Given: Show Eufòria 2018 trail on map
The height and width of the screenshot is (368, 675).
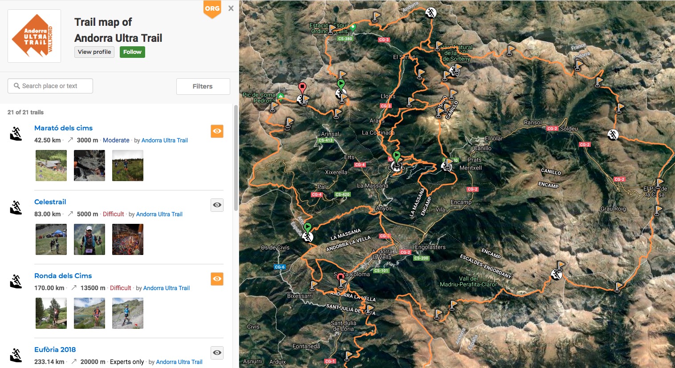Looking at the screenshot, I should click(x=217, y=353).
